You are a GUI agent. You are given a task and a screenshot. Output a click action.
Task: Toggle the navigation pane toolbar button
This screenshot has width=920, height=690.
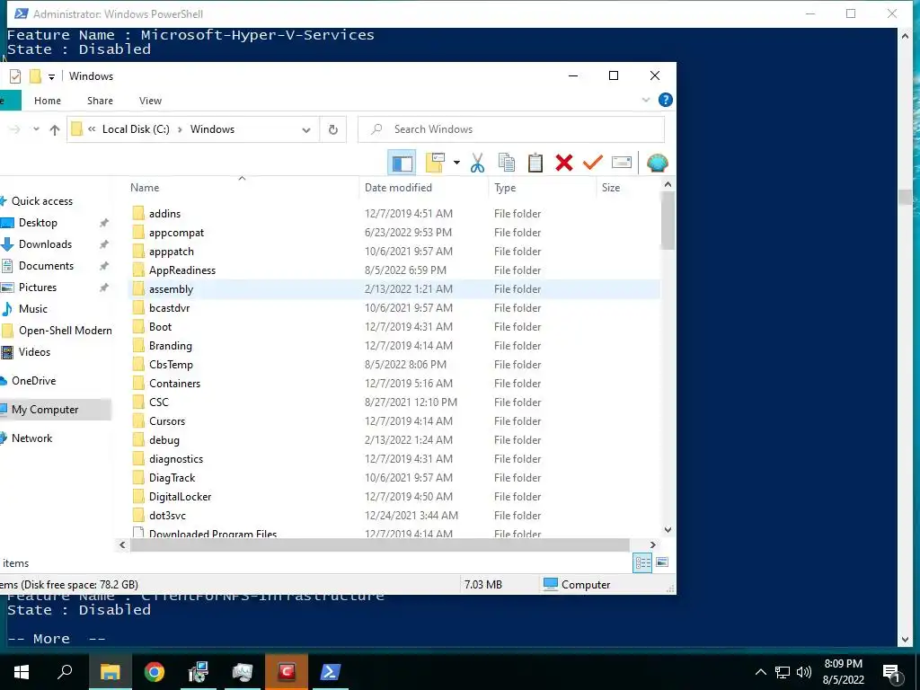click(x=402, y=163)
